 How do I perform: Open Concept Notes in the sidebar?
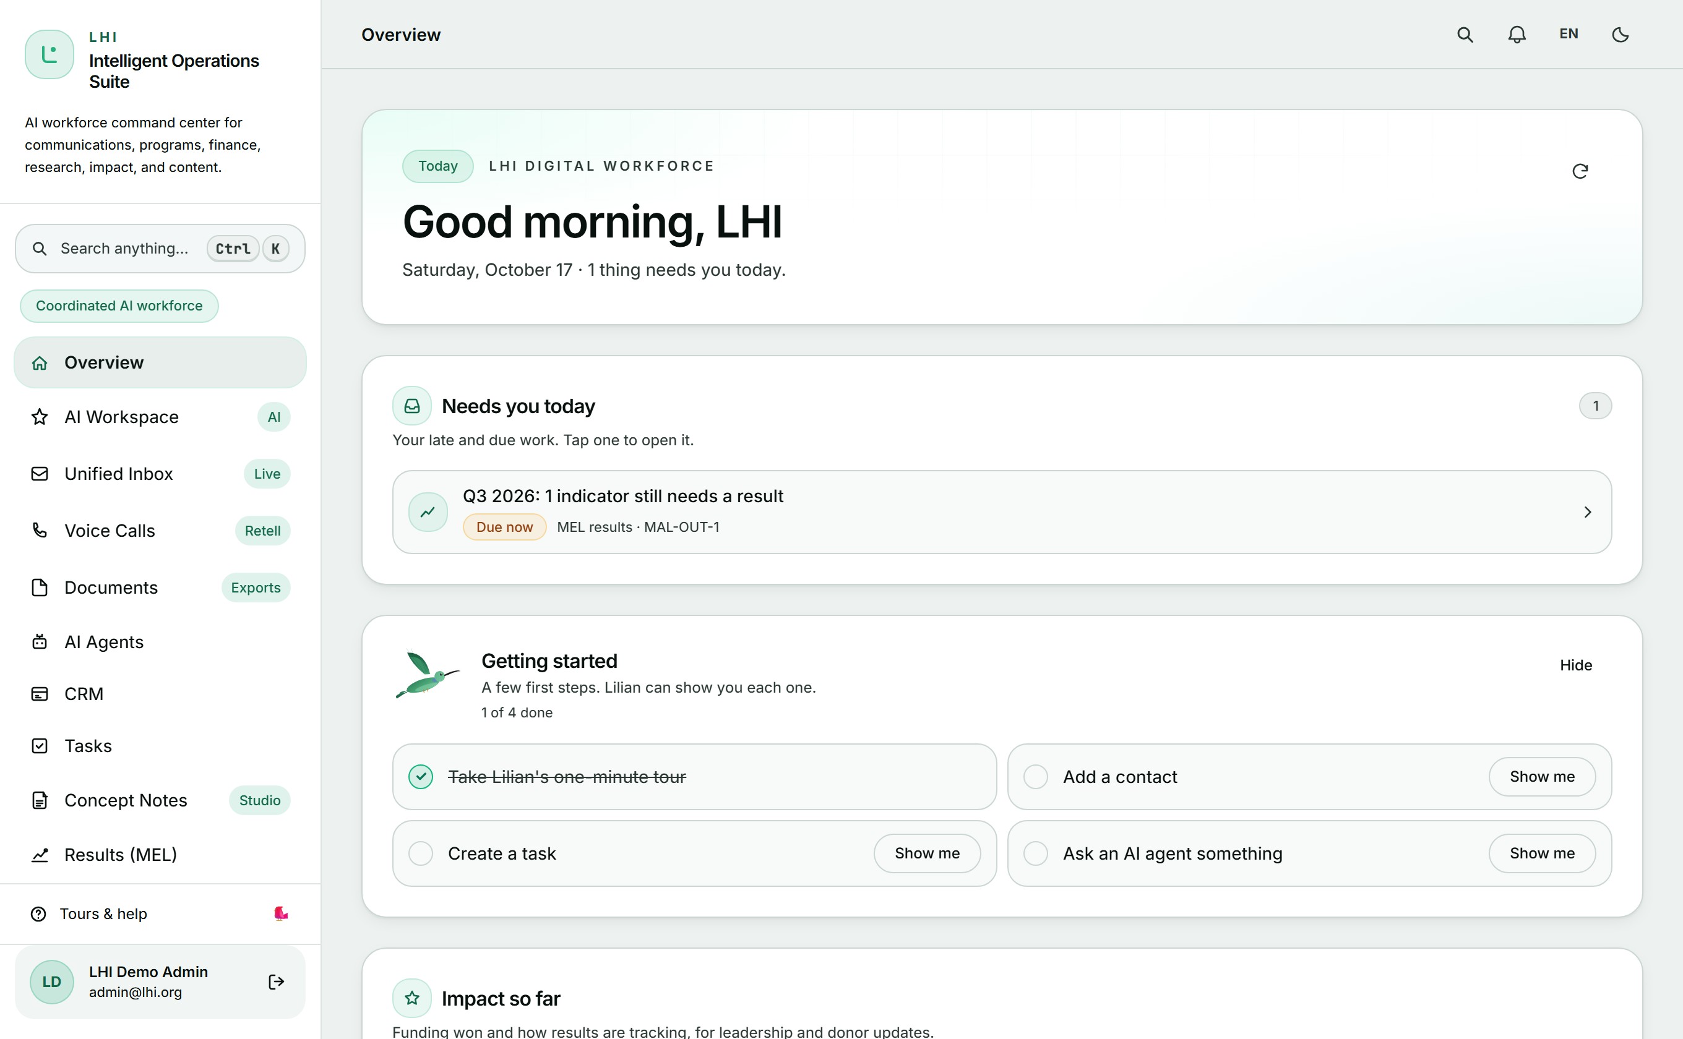160,800
